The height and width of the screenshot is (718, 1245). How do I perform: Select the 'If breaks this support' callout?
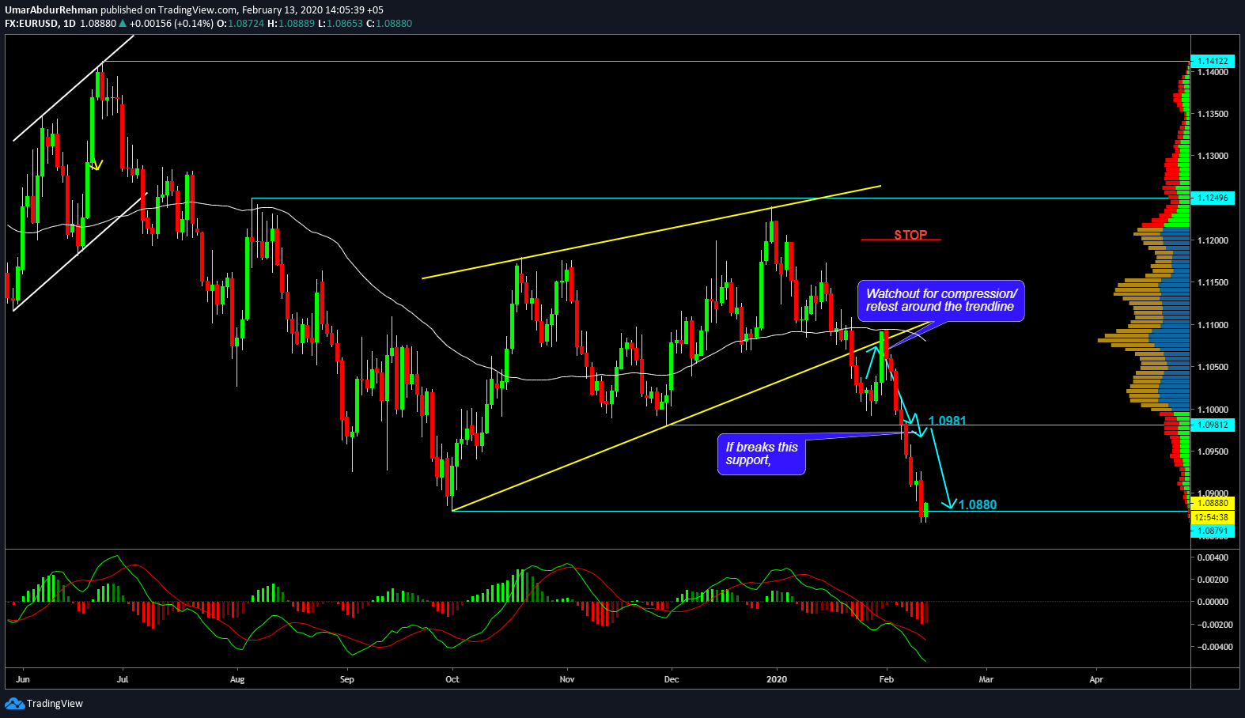coord(762,454)
